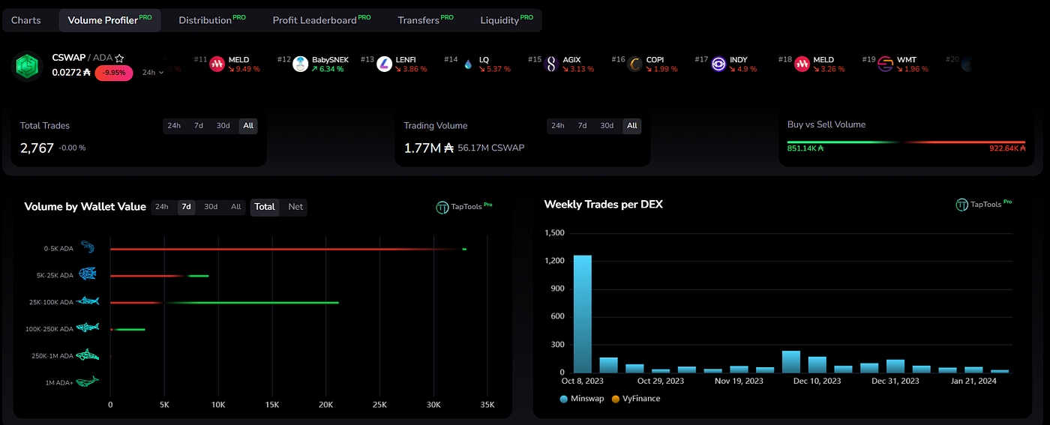Open the MELD logo ranked #18
Screen dimensions: 1050x425
click(x=802, y=64)
